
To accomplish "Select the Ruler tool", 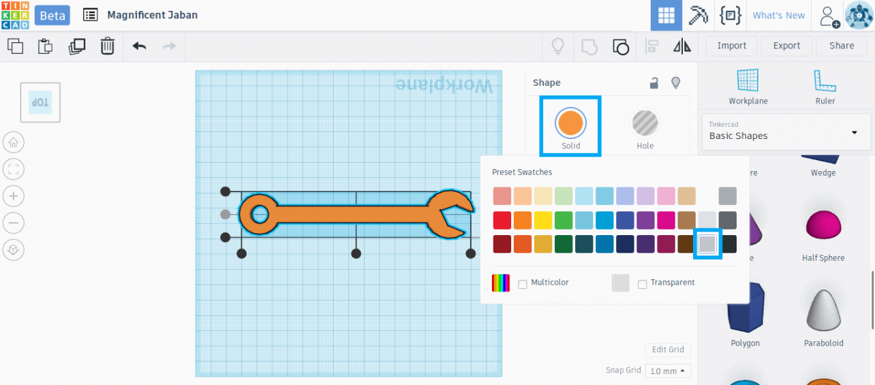I will pyautogui.click(x=825, y=87).
